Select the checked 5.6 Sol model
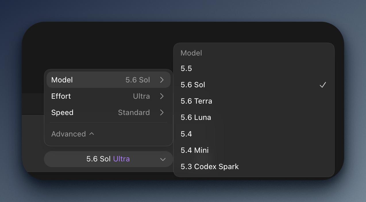Viewport: 366px width, 202px height. point(254,85)
